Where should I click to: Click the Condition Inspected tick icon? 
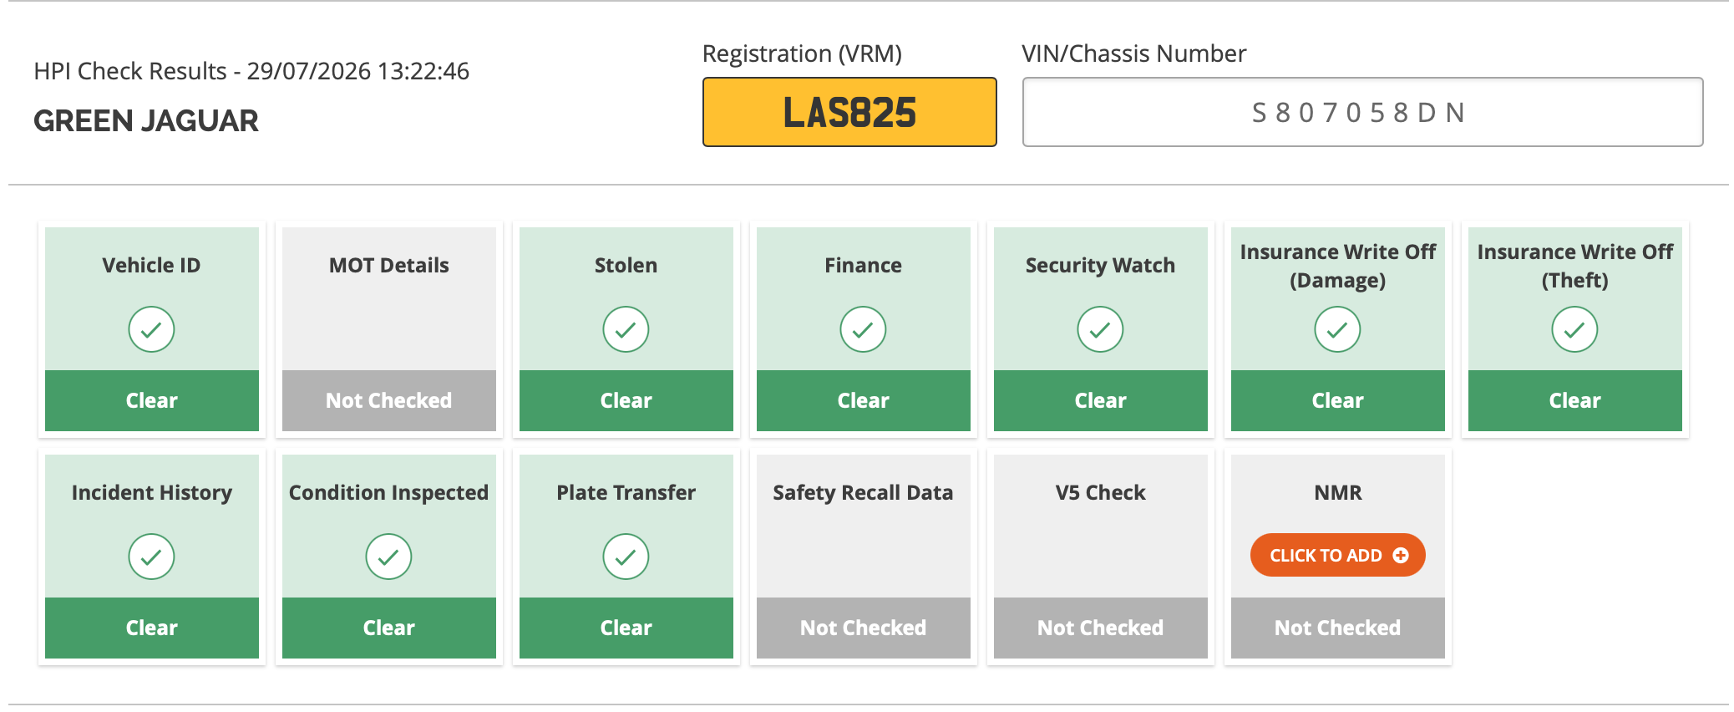click(388, 557)
